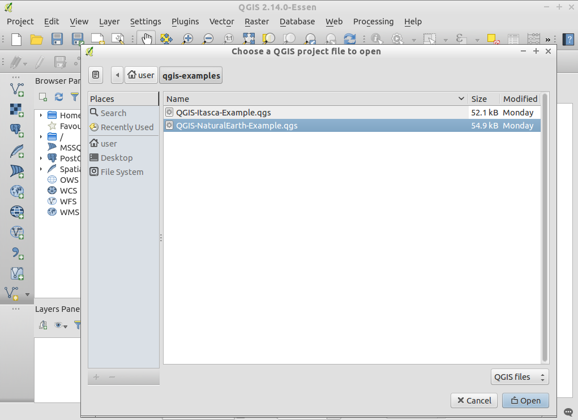Open the QGIS files filter dropdown
The width and height of the screenshot is (578, 420).
tap(520, 377)
